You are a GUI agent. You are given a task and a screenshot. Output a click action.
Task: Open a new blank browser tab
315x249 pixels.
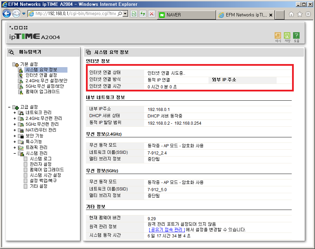[x=279, y=15]
